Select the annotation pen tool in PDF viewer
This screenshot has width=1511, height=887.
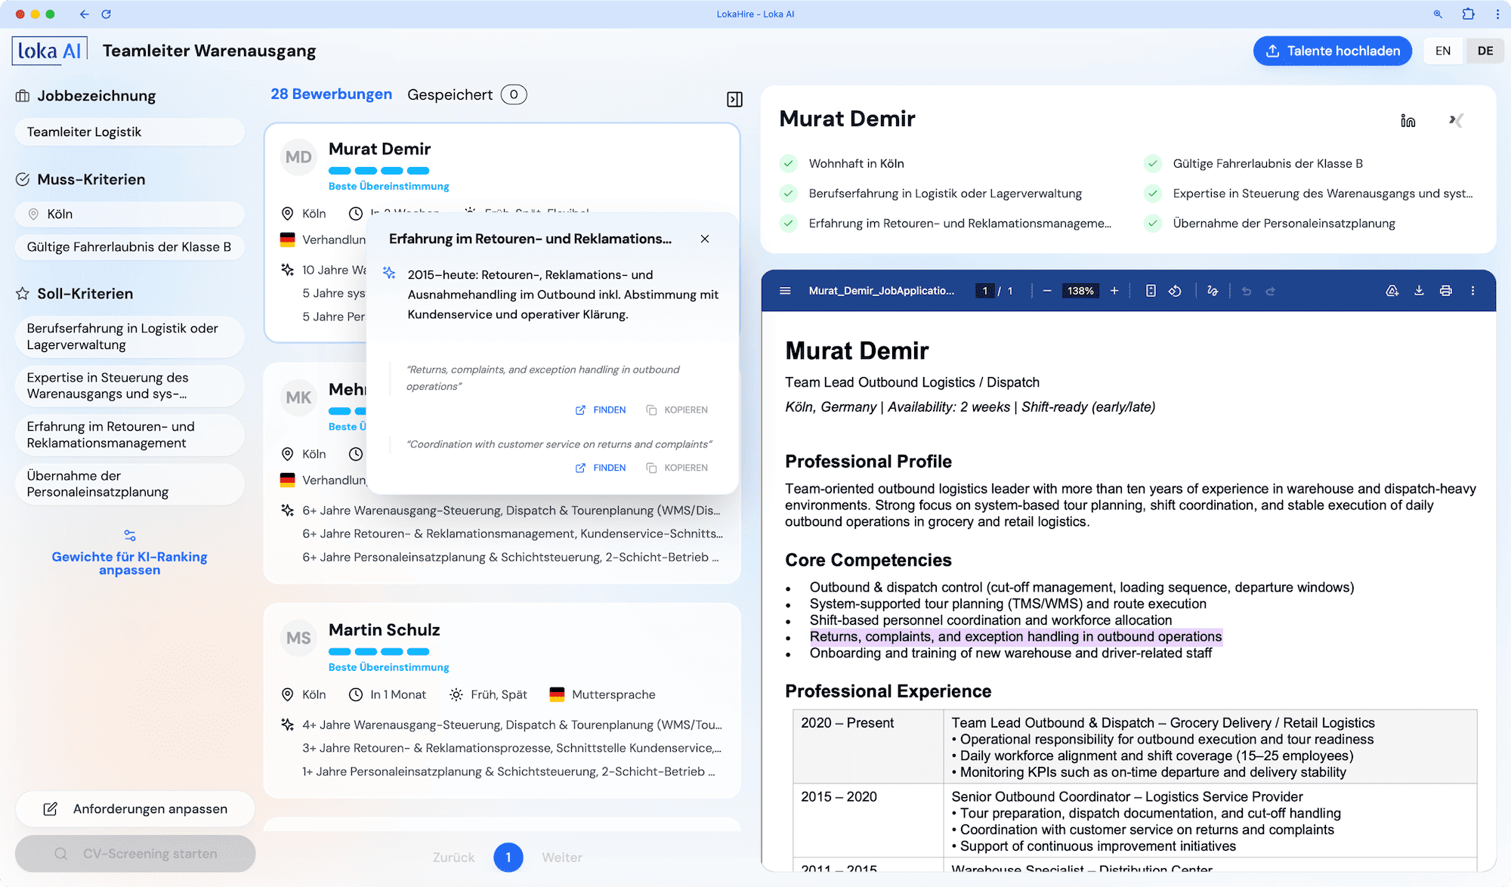click(1213, 290)
